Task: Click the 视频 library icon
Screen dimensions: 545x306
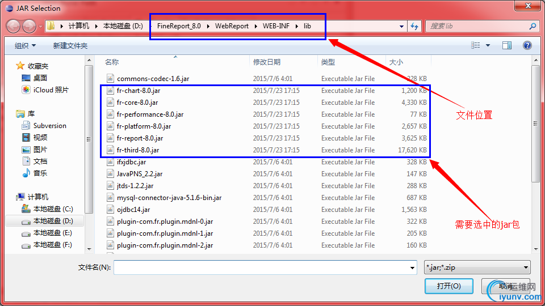Action: tap(26, 137)
